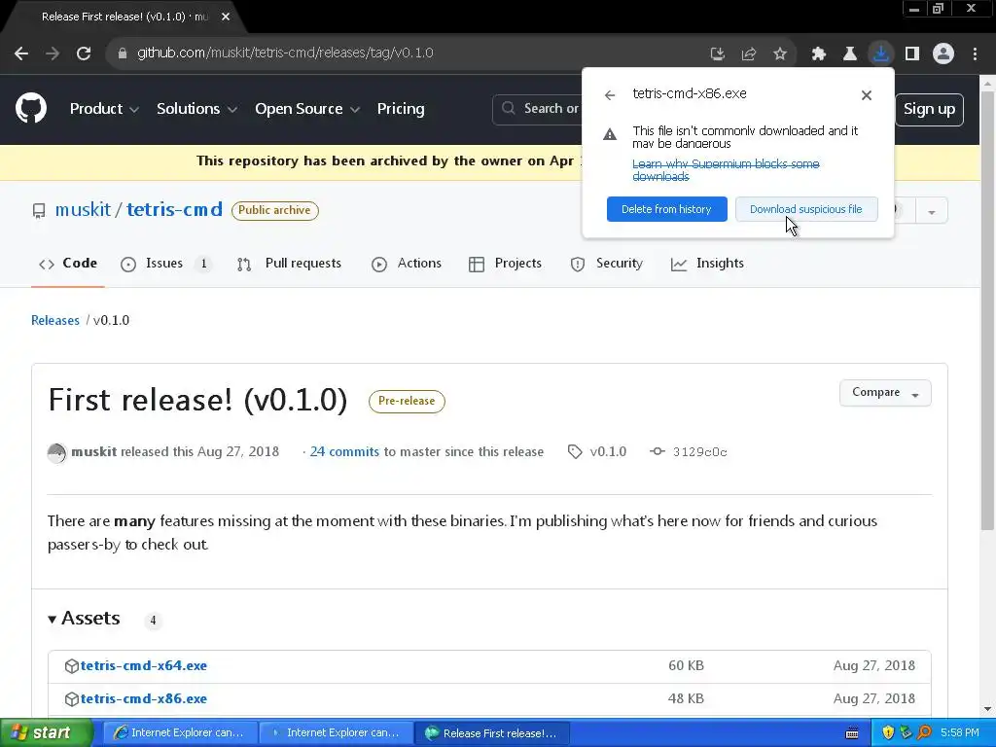Click the GitHub octocat logo

coord(31,108)
